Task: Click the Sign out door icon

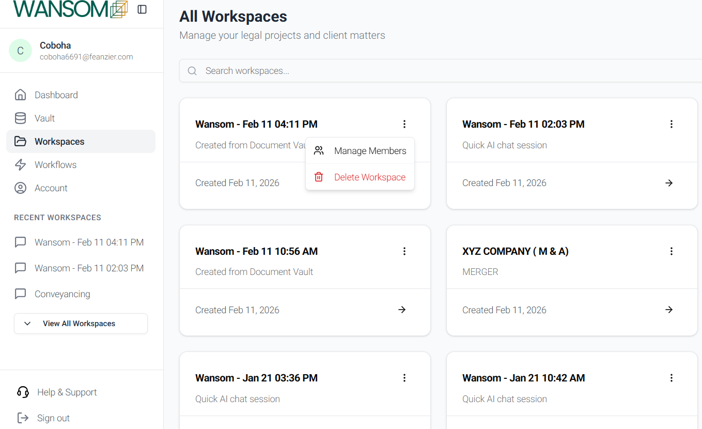Action: tap(23, 418)
